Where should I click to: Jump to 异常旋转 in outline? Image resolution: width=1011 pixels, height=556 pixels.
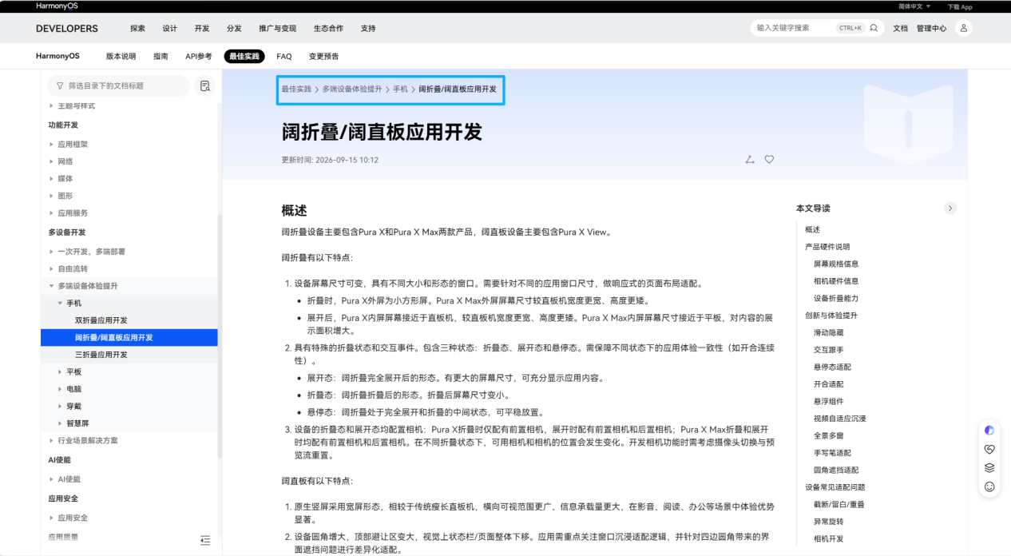(828, 522)
